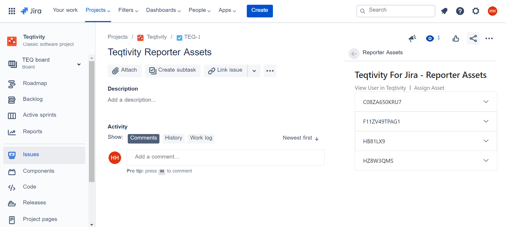The width and height of the screenshot is (506, 227).
Task: Click View User in Teqtivity link
Action: [x=380, y=88]
